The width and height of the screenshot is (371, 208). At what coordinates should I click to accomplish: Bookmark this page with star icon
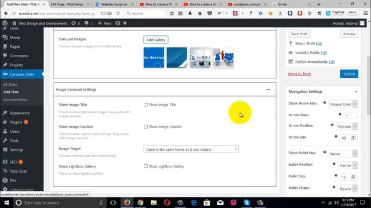pyautogui.click(x=172, y=13)
